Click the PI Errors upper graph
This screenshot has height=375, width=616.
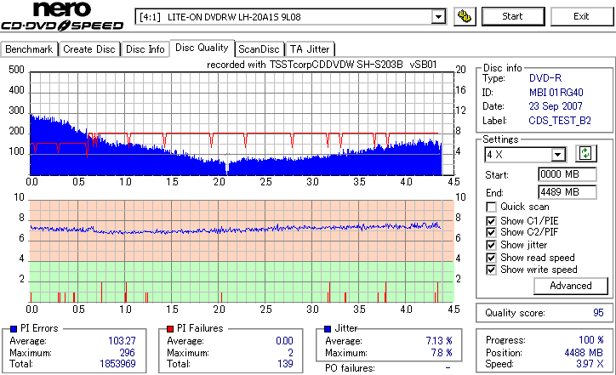(x=242, y=123)
